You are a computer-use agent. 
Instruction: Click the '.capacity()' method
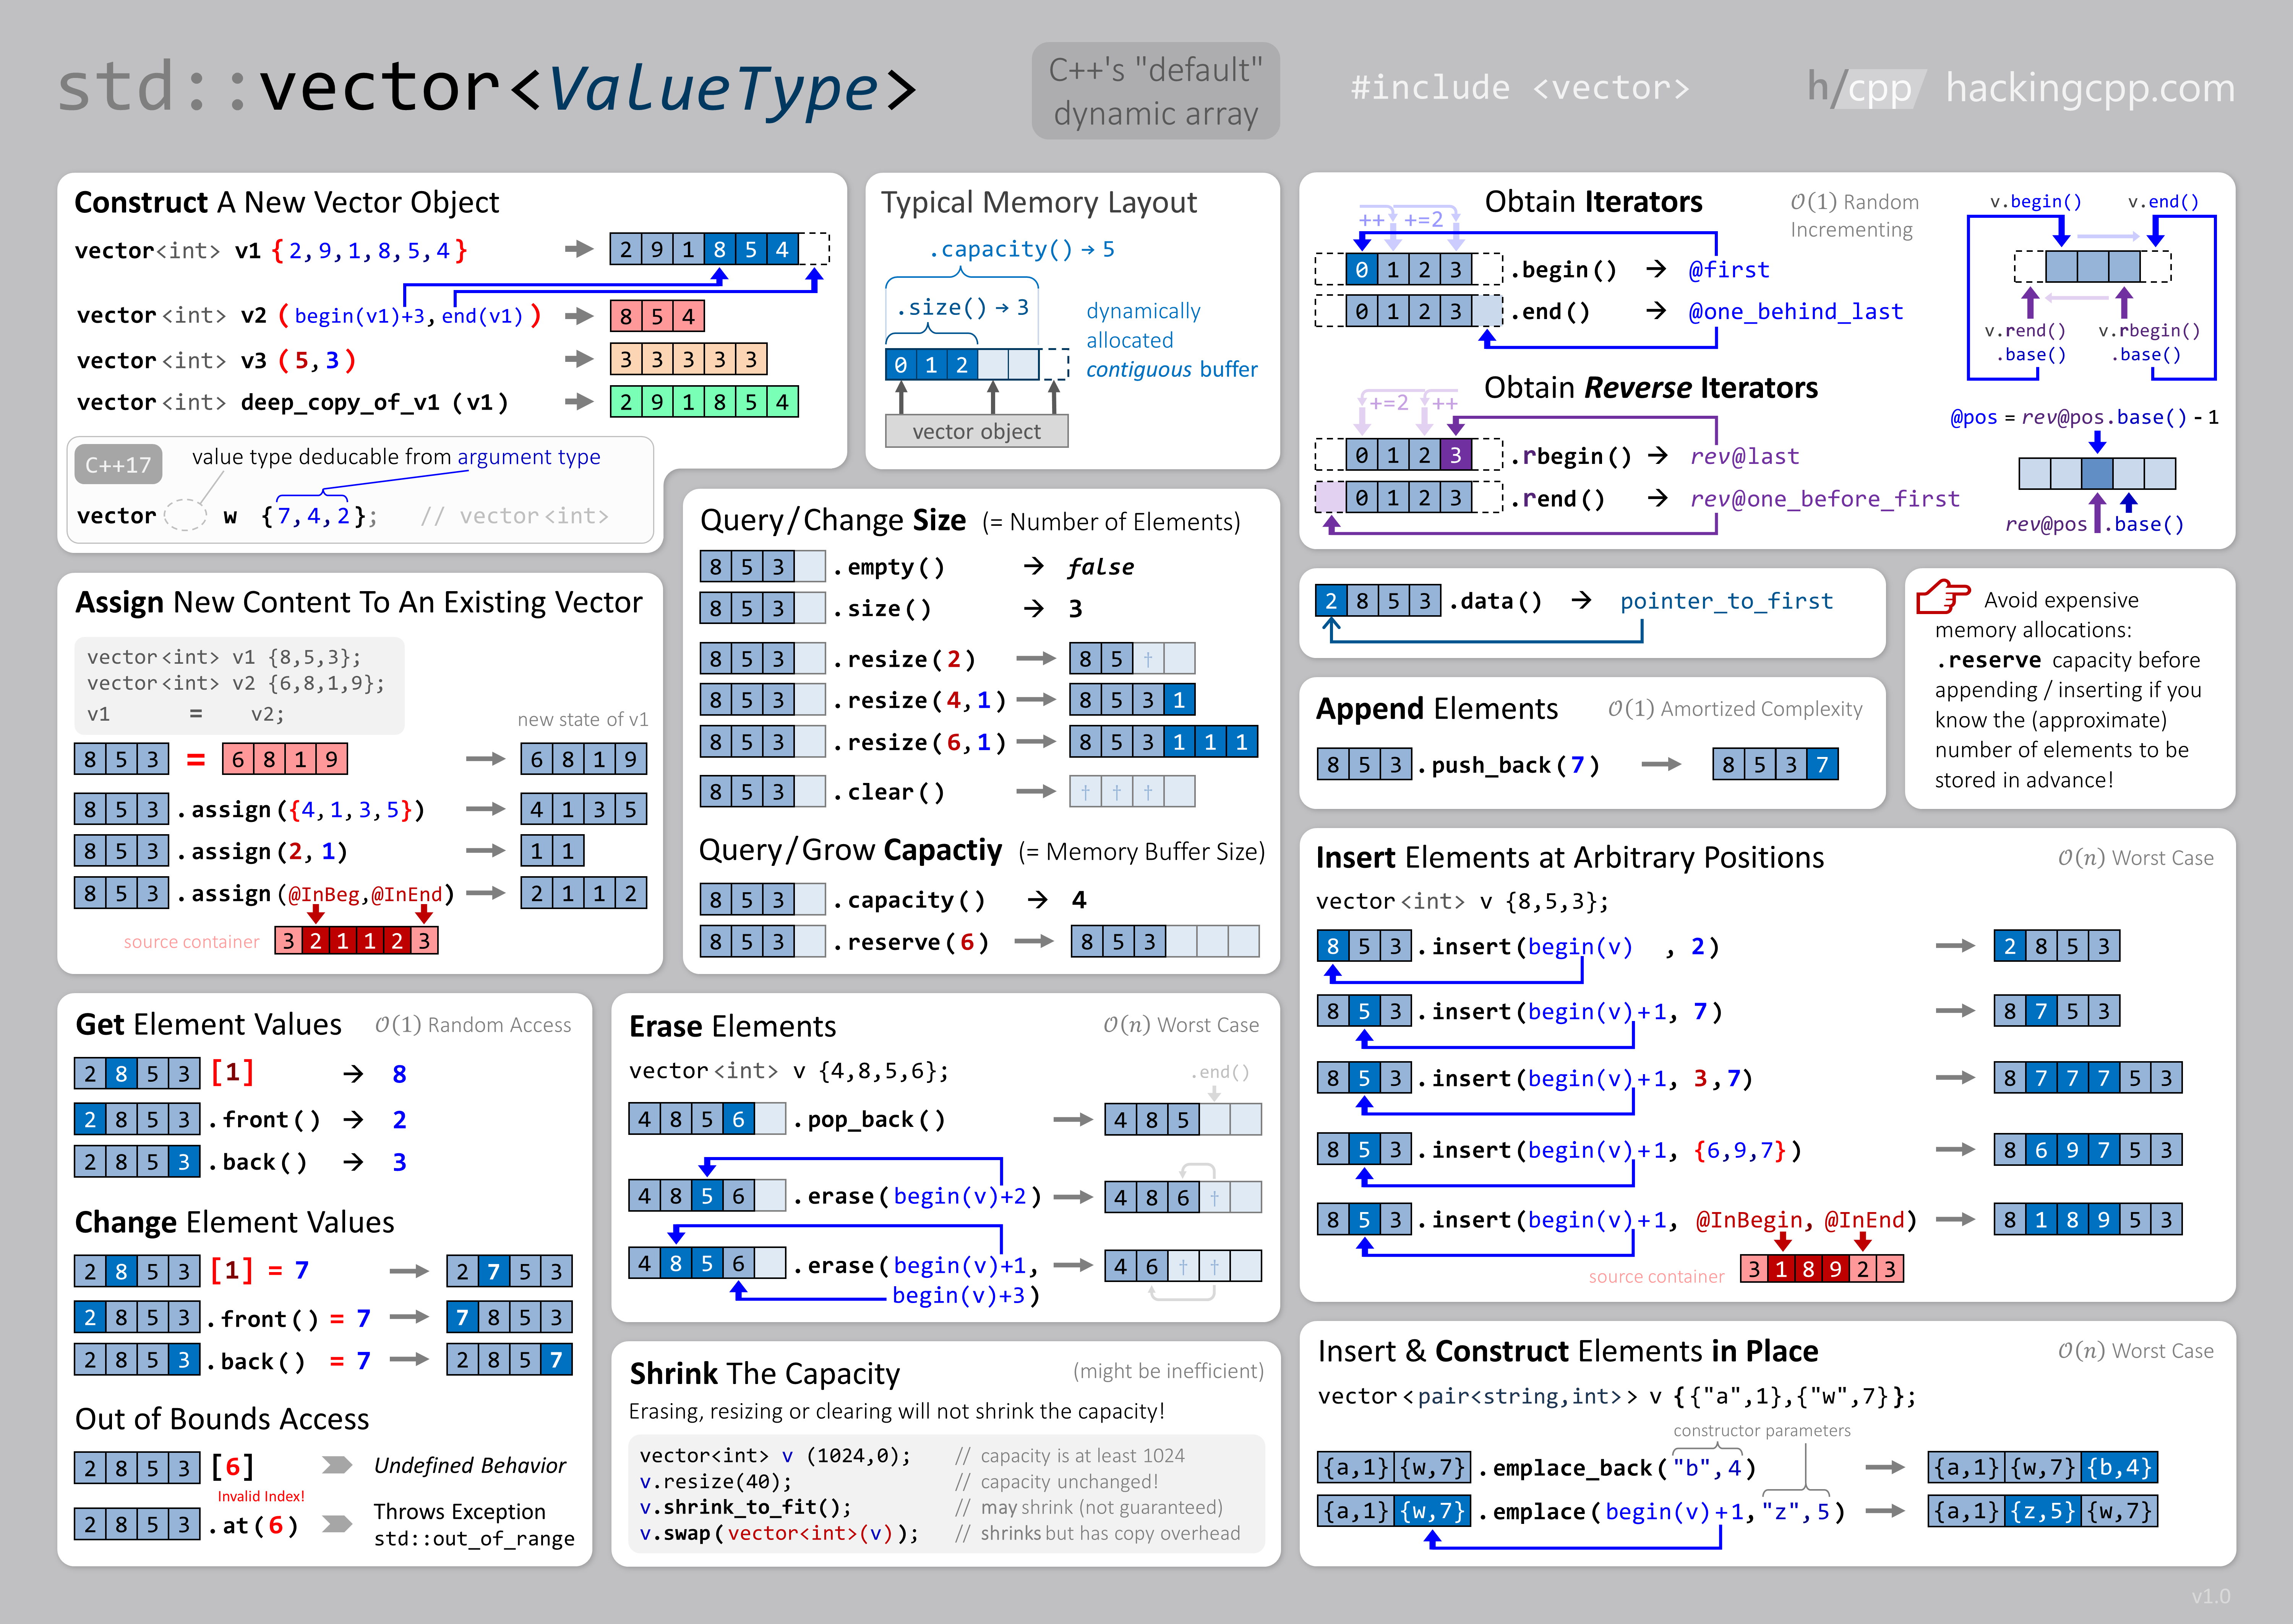pyautogui.click(x=910, y=900)
